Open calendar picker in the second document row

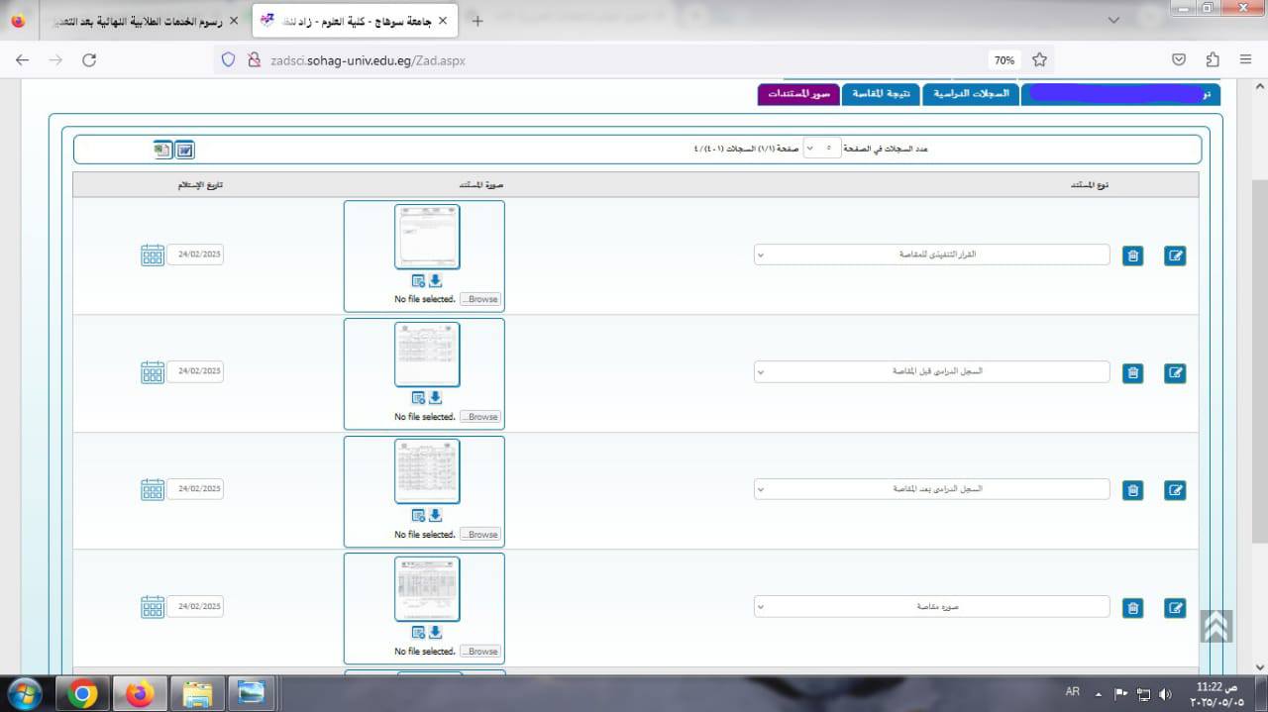point(153,372)
